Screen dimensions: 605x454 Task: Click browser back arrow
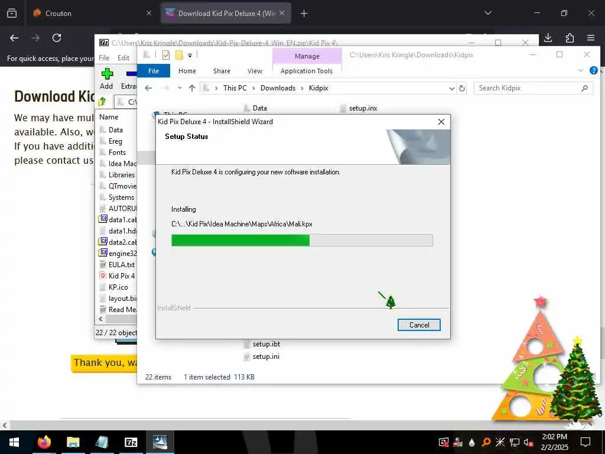tap(14, 38)
